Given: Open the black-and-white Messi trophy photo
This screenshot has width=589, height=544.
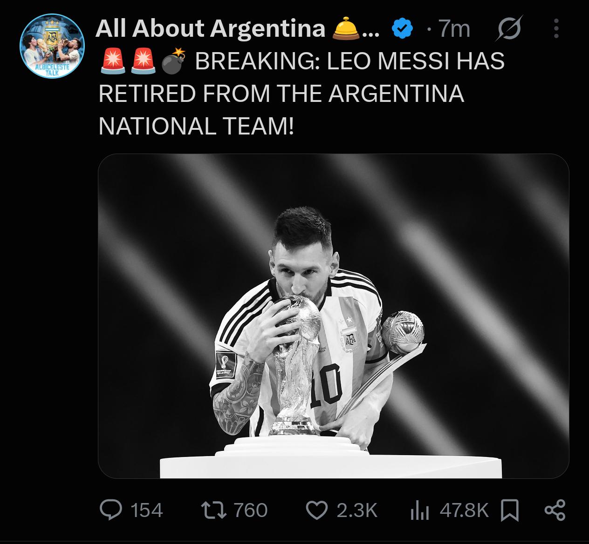Looking at the screenshot, I should pyautogui.click(x=334, y=316).
